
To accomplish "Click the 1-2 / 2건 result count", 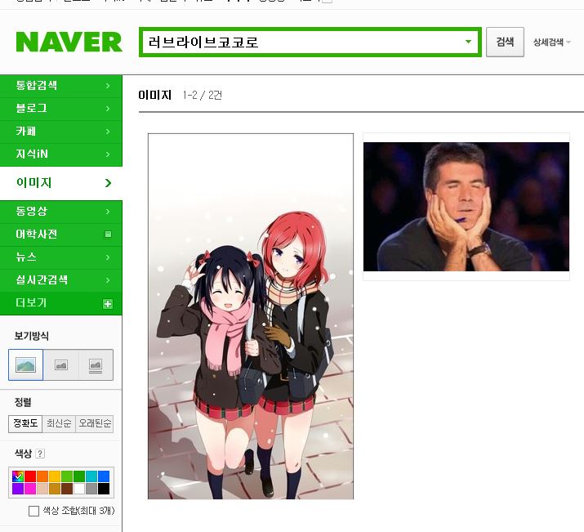I will 203,96.
